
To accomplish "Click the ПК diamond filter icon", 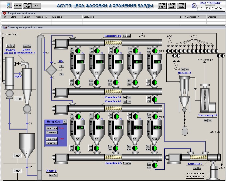I will (x=52, y=69).
